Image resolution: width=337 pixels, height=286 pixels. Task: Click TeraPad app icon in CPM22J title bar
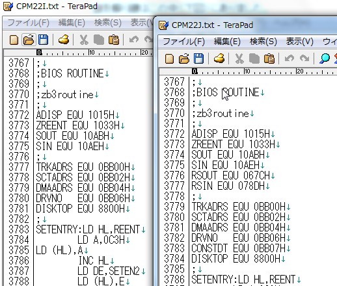163,25
